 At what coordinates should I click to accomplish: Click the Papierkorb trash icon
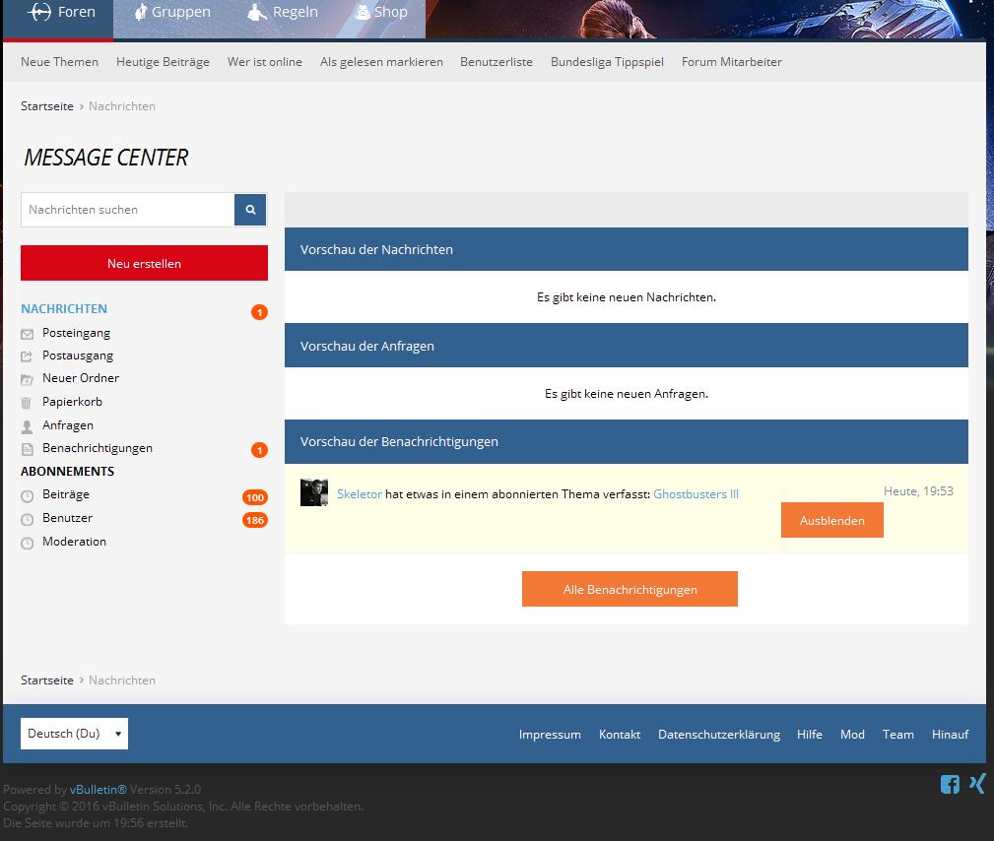tap(27, 403)
